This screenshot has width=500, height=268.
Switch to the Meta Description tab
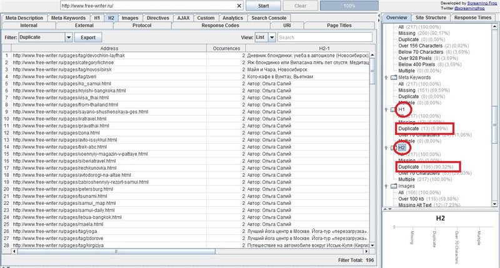(24, 18)
